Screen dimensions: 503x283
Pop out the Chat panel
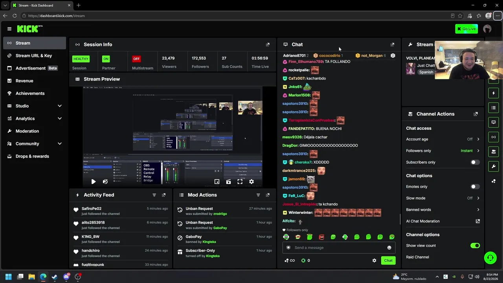click(x=392, y=45)
